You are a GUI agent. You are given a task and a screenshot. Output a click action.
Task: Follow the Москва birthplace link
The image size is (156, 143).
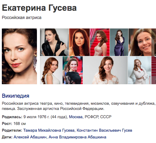click(76, 117)
